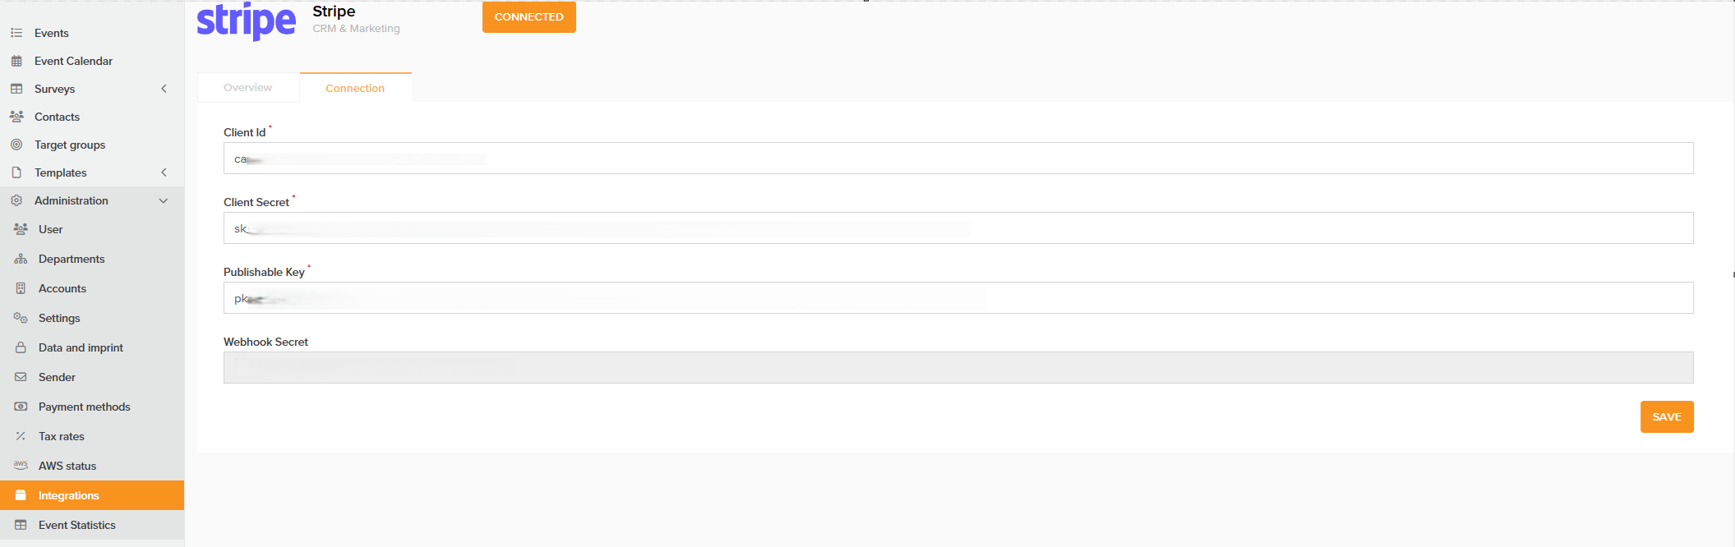Click the Tax rates percent icon
1735x547 pixels.
(x=21, y=436)
